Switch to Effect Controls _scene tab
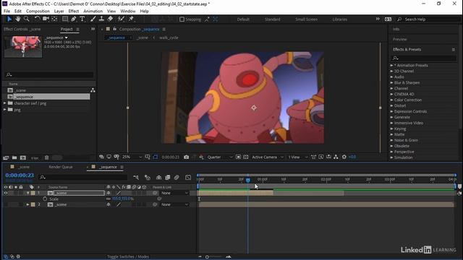The image size is (463, 260). coord(22,29)
